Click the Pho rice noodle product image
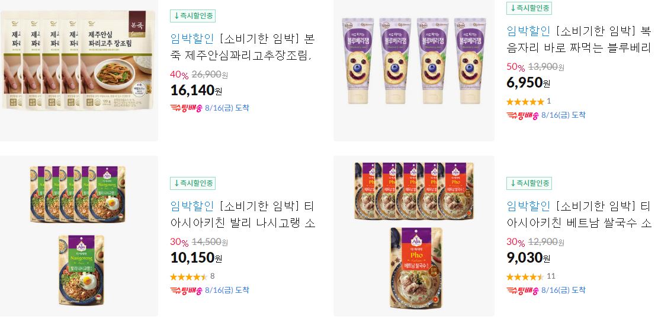 click(x=414, y=236)
